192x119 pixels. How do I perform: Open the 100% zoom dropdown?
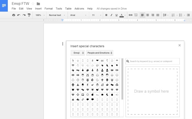tap(40, 15)
